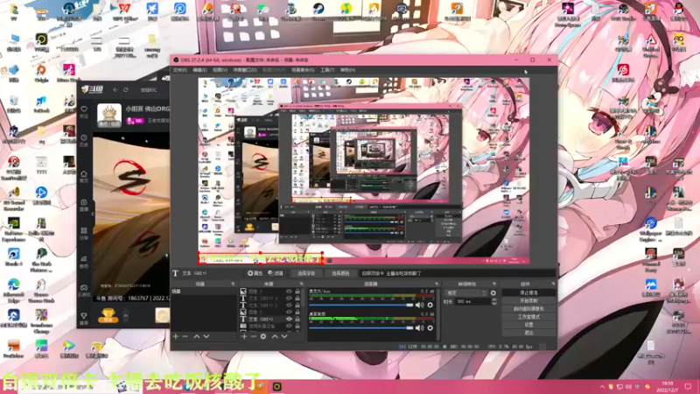This screenshot has width=700, height=394.
Task: Open 桌面音频 audio settings gear
Action: pos(430,327)
